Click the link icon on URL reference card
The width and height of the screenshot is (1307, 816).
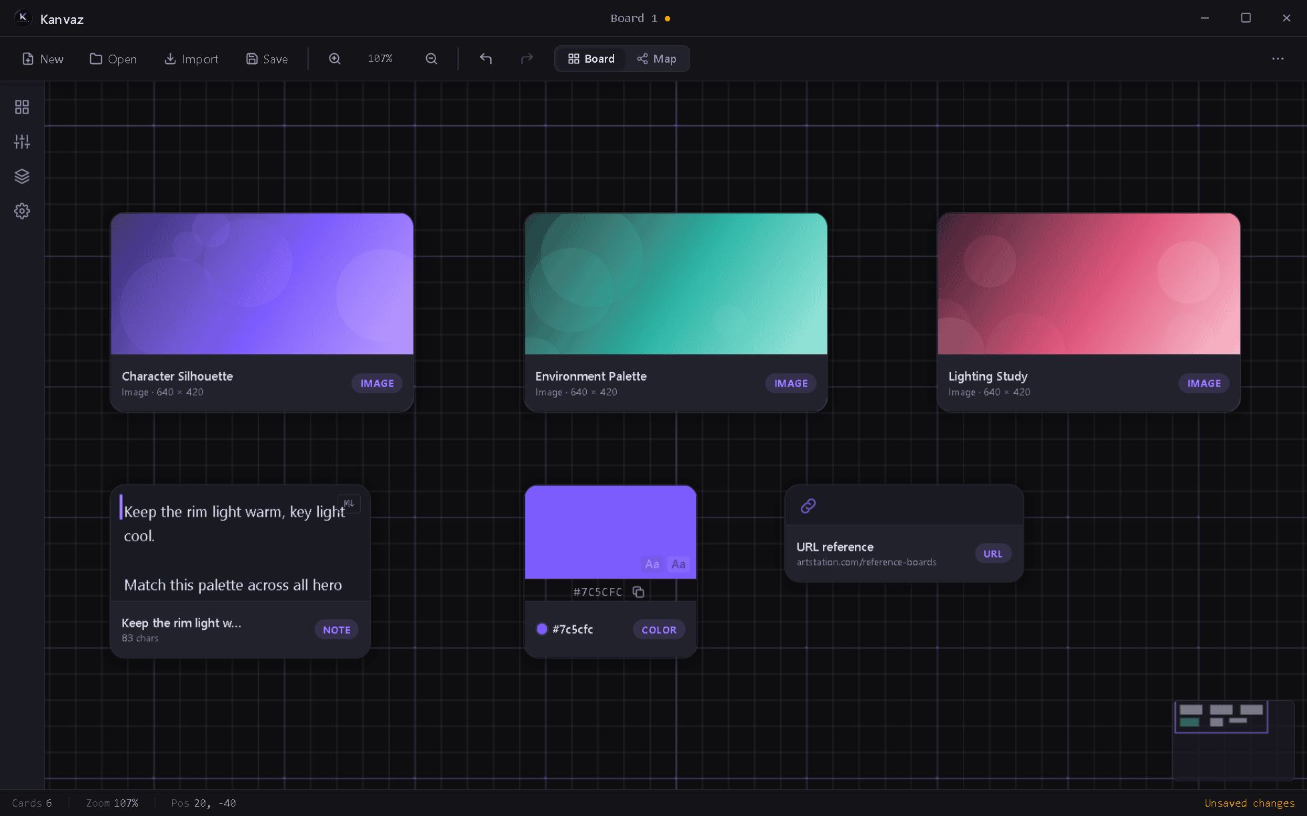click(x=808, y=506)
